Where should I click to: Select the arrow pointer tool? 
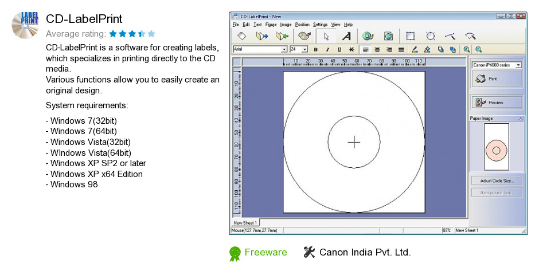[326, 36]
